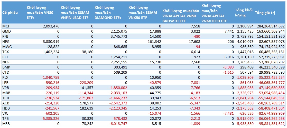Image resolution: width=287 pixels, height=128 pixels.
Task: Select the value 182,639 in HDB row
Action: (87, 108)
